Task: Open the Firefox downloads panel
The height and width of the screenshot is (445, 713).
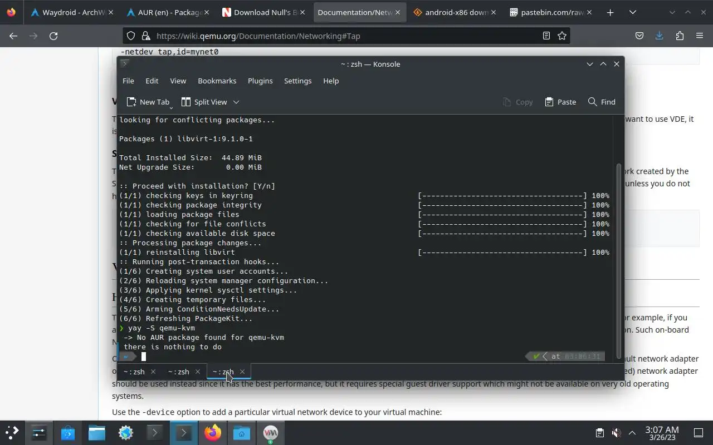Action: (660, 36)
